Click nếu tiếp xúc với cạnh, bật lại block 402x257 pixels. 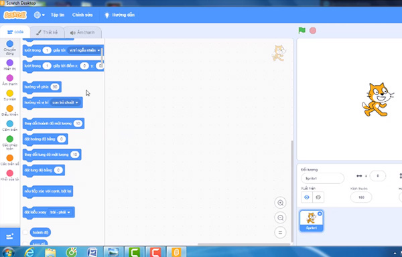[48, 191]
